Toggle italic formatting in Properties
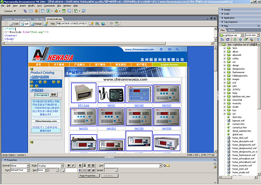261x185 pixels. 73,166
